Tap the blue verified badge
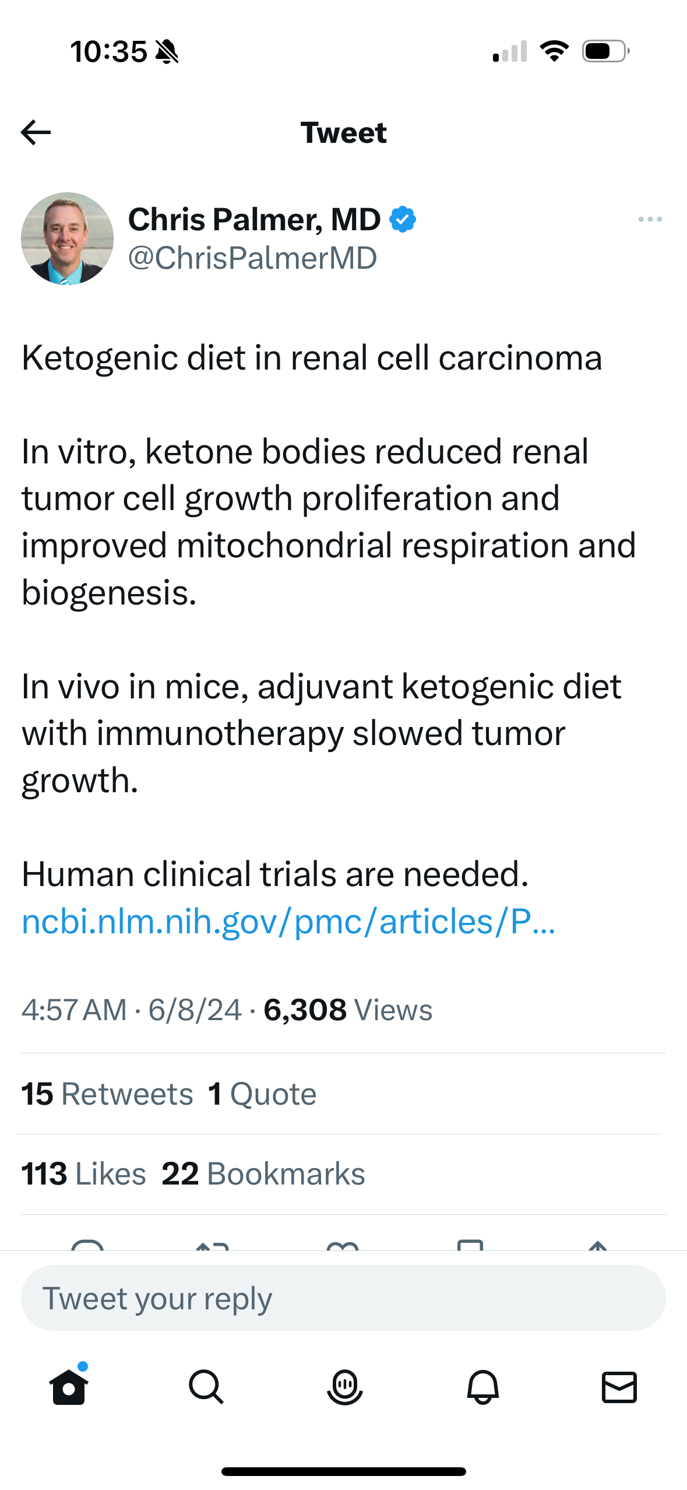687x1490 pixels. point(403,219)
